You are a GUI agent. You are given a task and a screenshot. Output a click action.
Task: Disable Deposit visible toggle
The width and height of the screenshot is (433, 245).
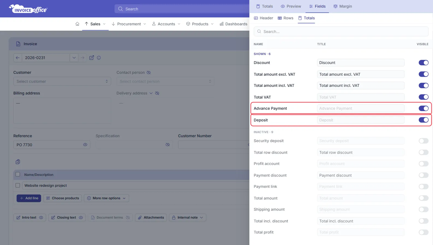pos(423,120)
